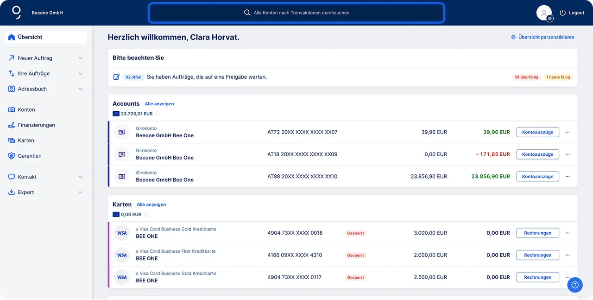
Task: Expand the Export chevron
Action: point(81,192)
